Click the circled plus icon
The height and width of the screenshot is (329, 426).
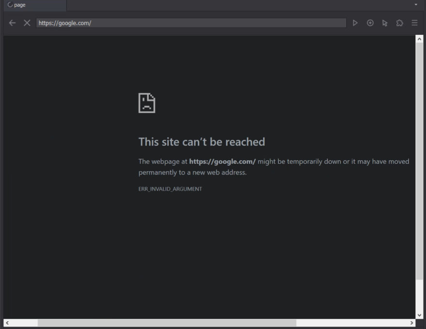coord(370,23)
